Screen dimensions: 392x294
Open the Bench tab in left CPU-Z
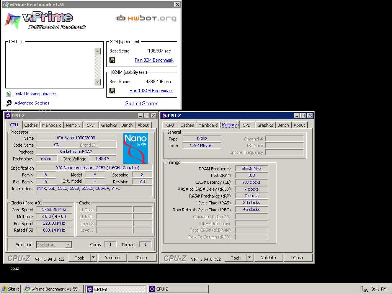(x=127, y=125)
